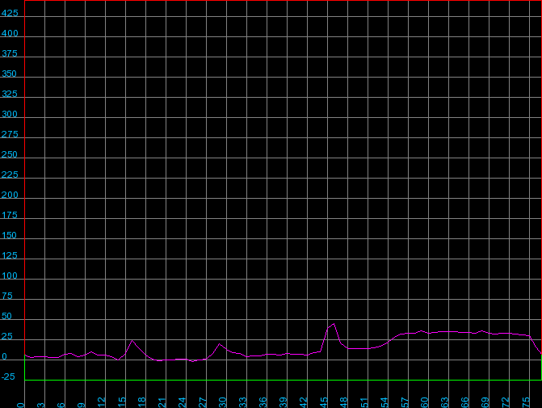Select the x-axis label 75
The height and width of the screenshot is (408, 542).
[526, 402]
